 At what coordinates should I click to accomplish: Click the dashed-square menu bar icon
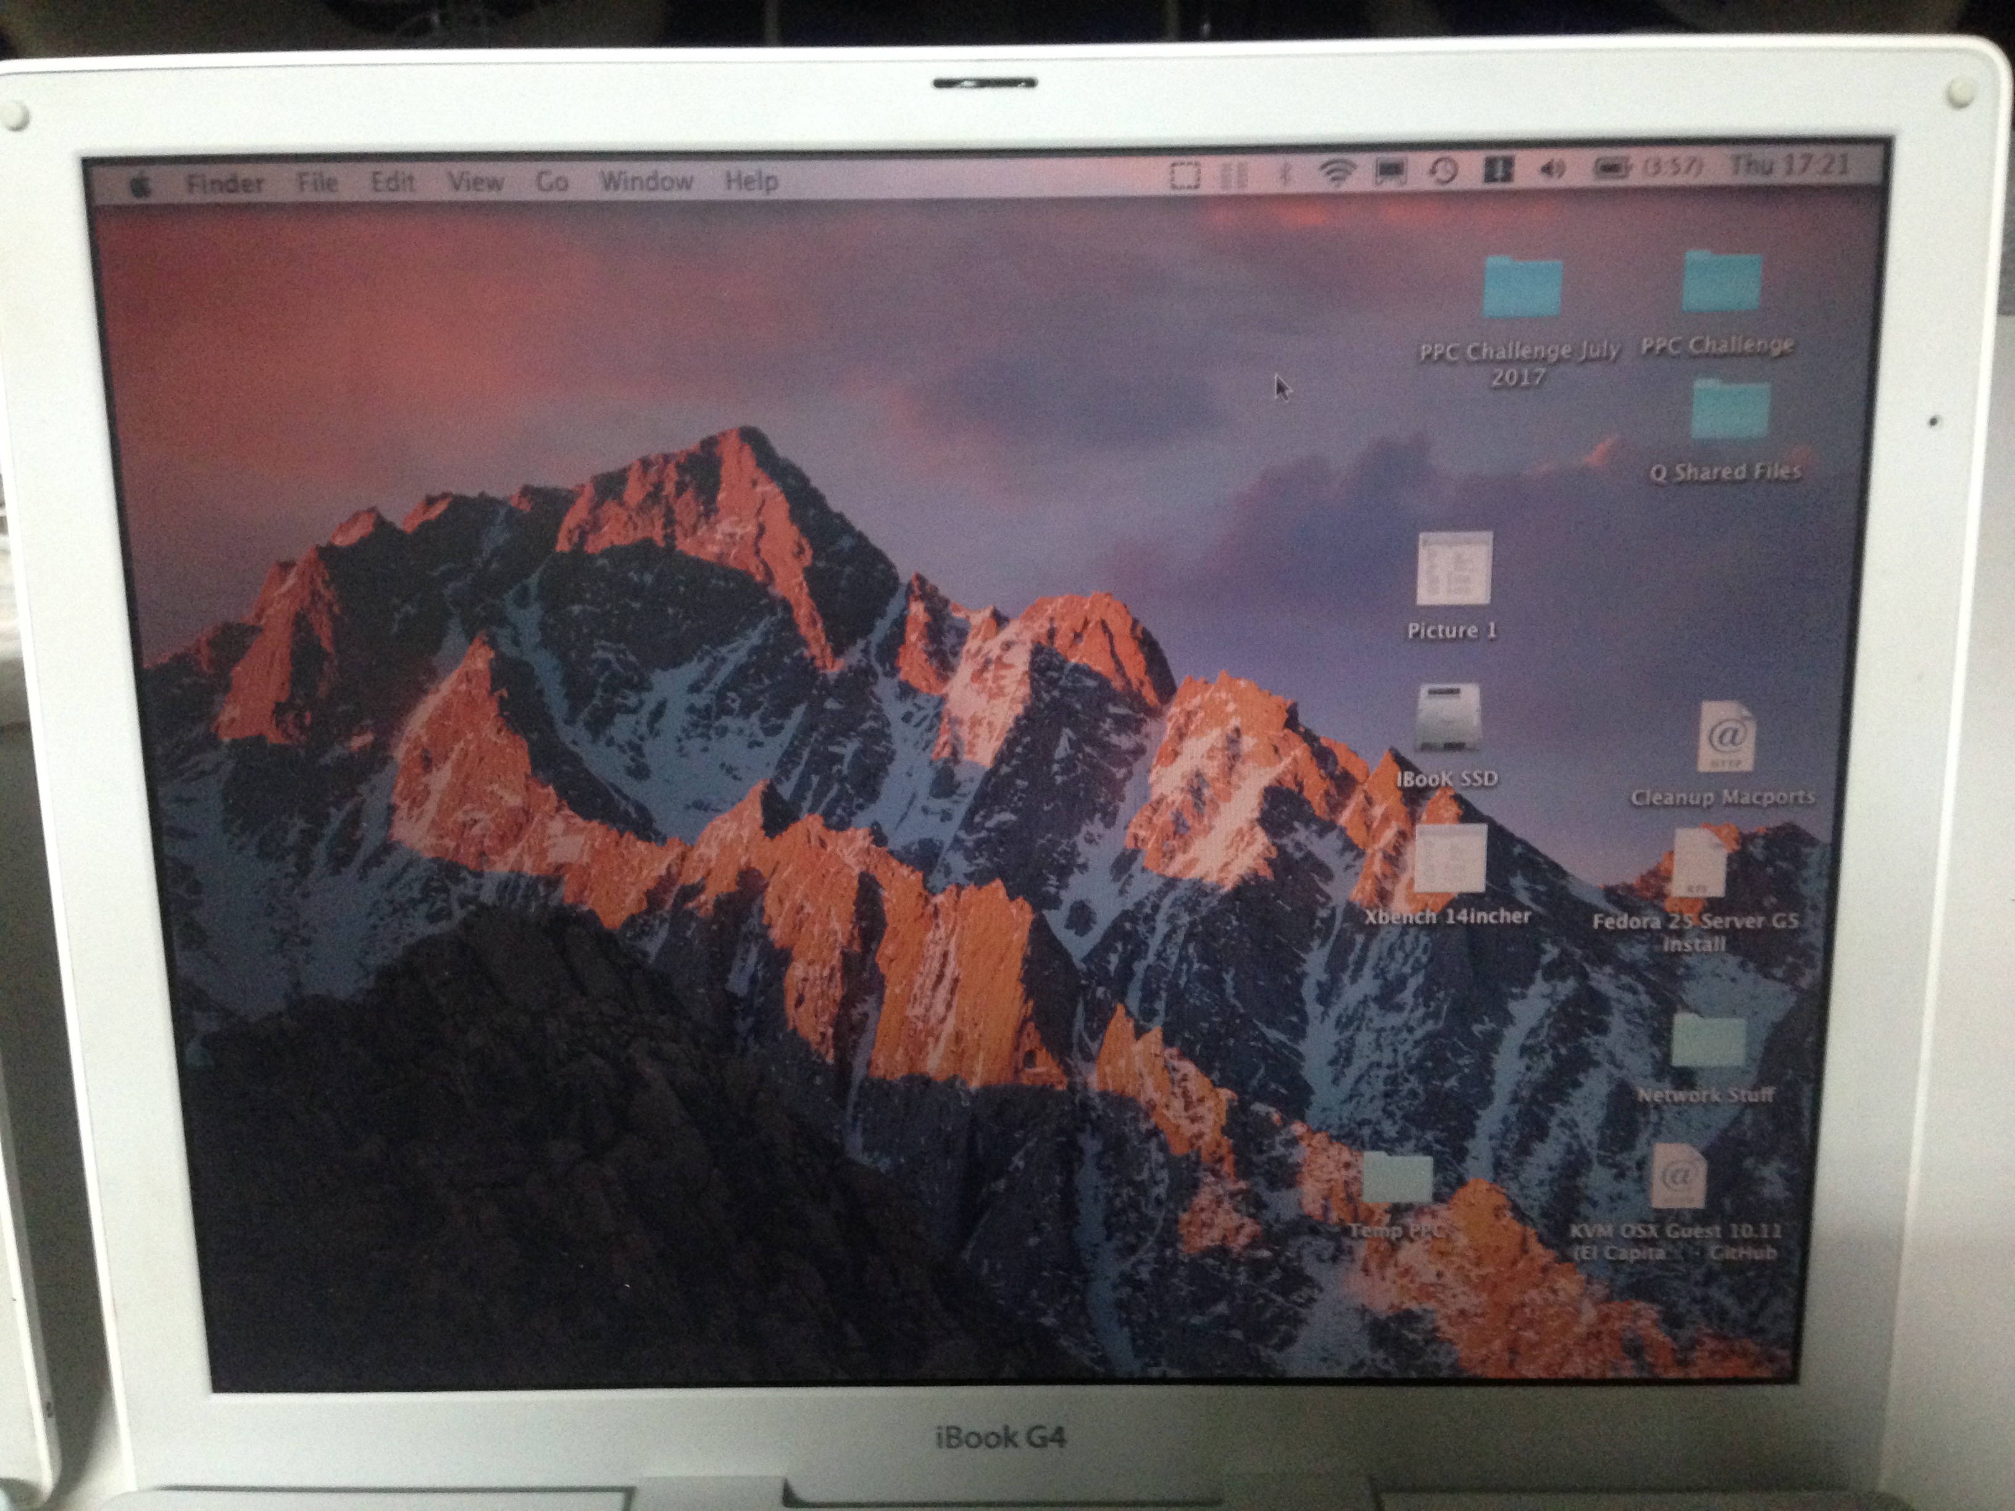1185,175
